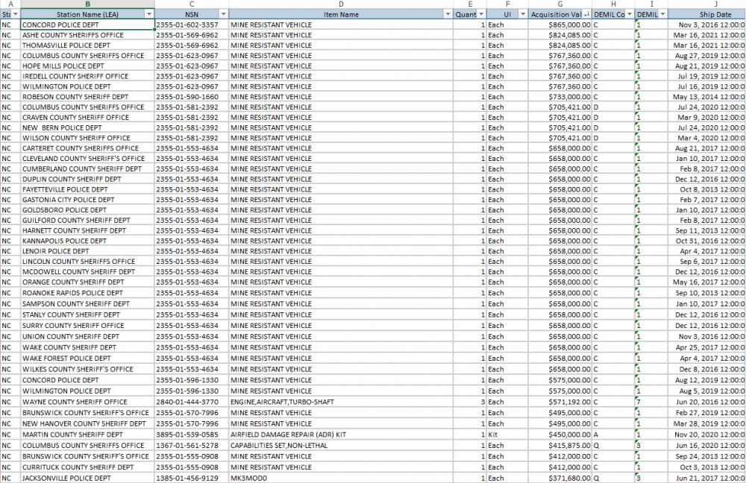Image resolution: width=746 pixels, height=483 pixels.
Task: Open the Quantity column filter arrow
Action: coord(481,14)
